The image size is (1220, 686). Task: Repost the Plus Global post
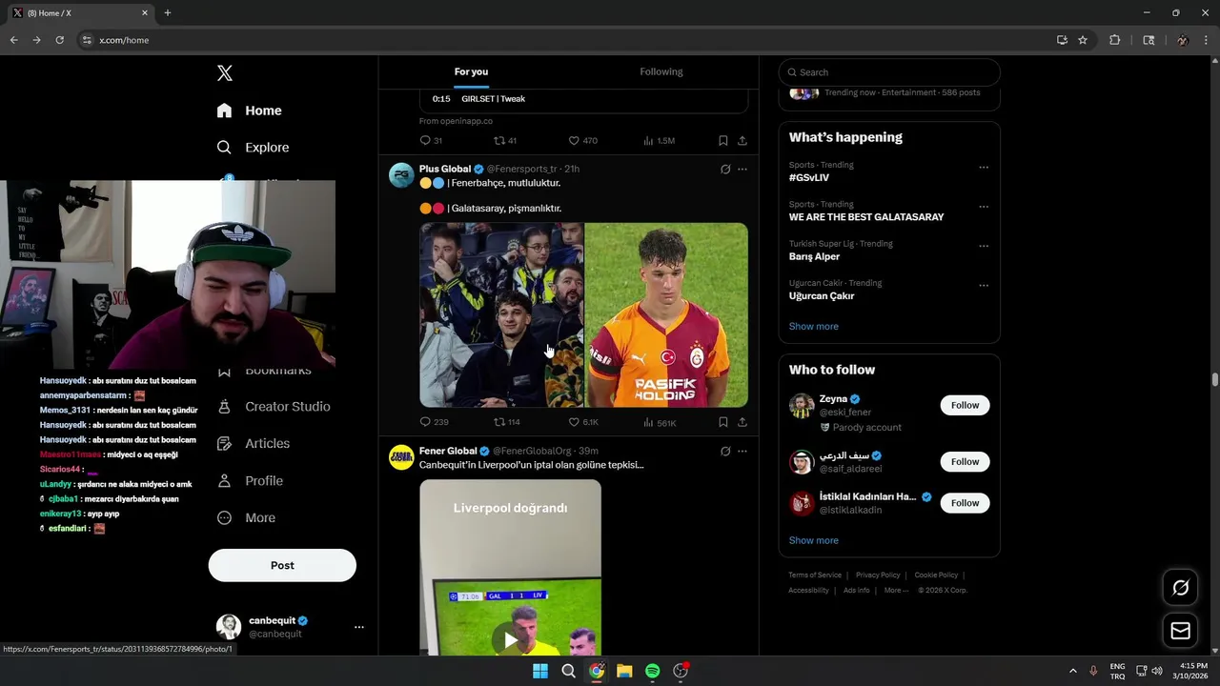[x=507, y=422]
